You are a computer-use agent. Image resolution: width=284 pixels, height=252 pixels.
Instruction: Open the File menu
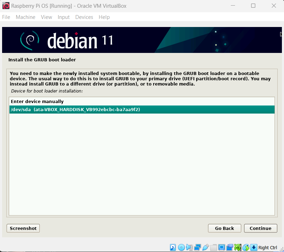point(6,17)
